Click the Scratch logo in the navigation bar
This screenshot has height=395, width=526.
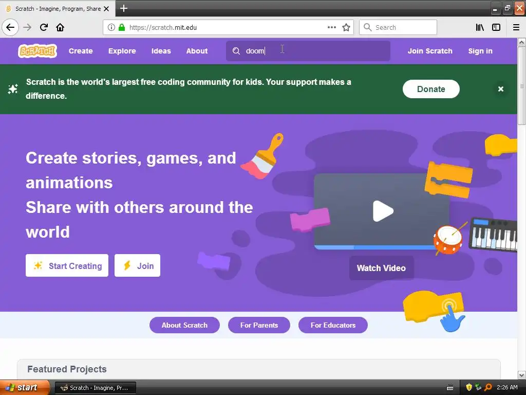click(37, 51)
